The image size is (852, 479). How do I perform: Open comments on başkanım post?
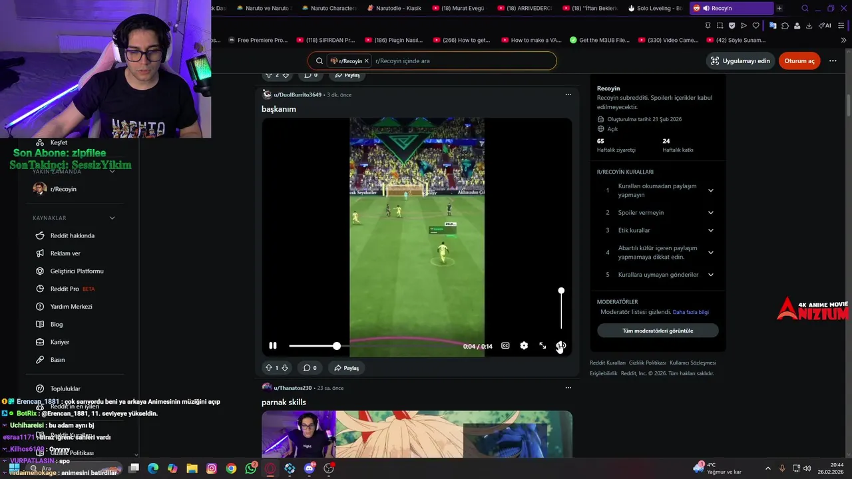[x=310, y=368]
